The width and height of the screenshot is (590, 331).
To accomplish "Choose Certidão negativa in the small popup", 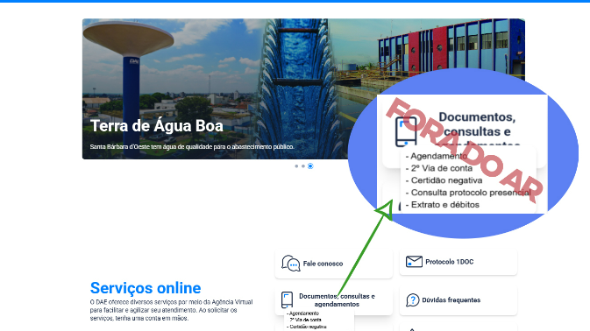I will coord(306,327).
